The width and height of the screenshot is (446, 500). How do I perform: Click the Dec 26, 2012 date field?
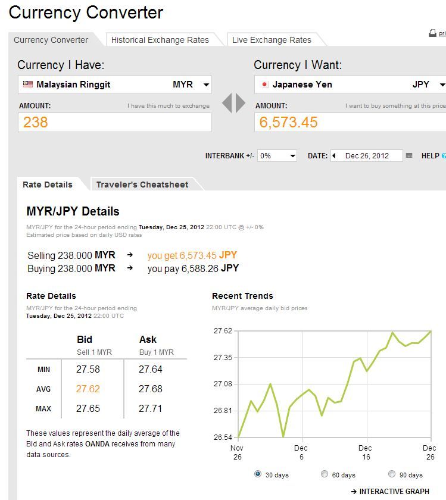367,156
